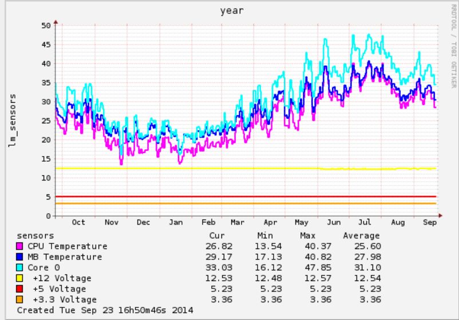Click the y-axis value 50
The width and height of the screenshot is (459, 320).
46,25
